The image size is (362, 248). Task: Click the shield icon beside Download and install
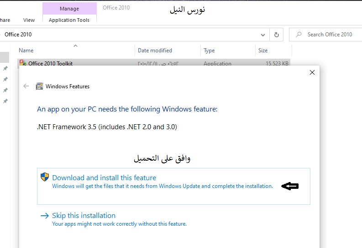coord(44,177)
